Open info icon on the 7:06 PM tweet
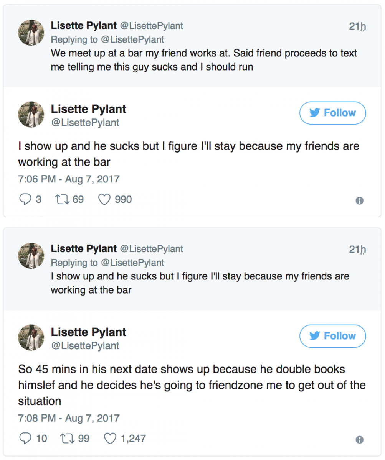This screenshot has height=460, width=385. pos(359,200)
